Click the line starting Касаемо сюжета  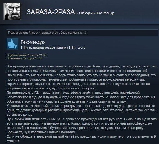(81, 106)
